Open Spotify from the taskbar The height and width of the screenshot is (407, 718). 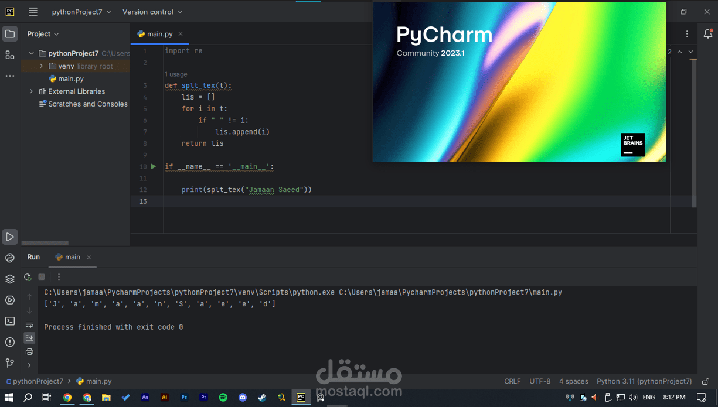click(223, 397)
